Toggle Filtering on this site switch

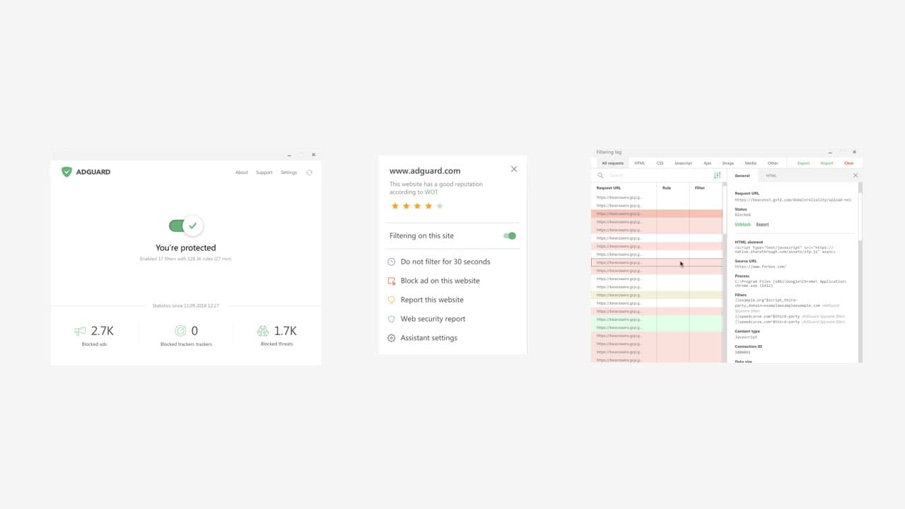[510, 235]
